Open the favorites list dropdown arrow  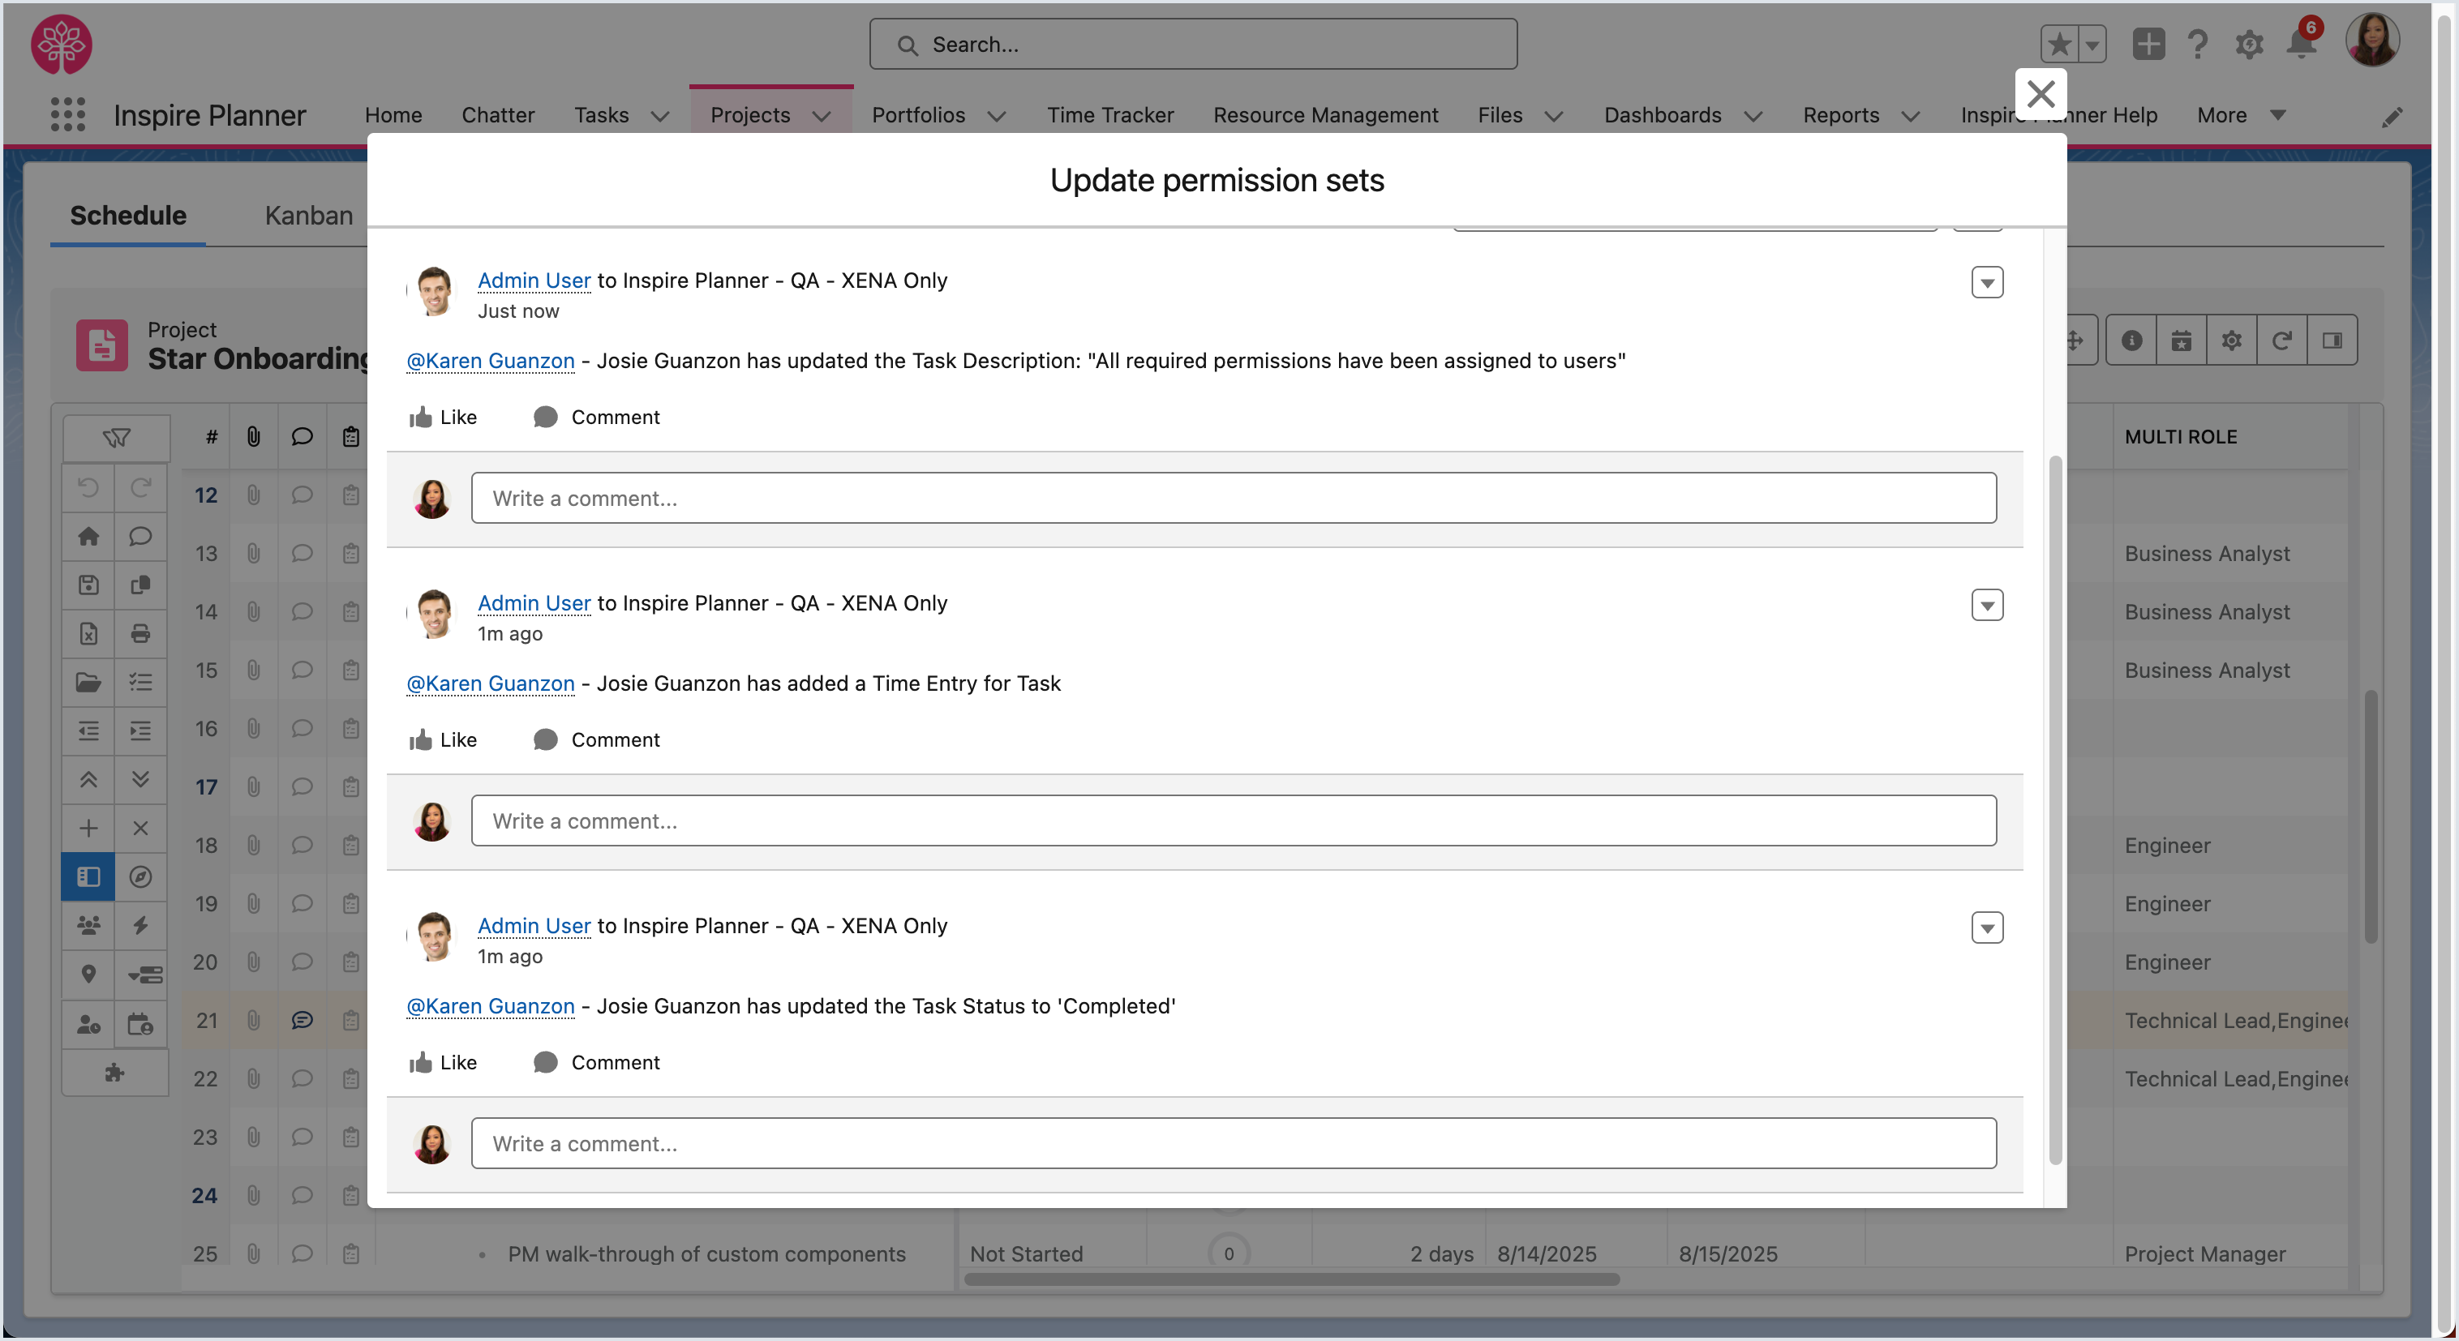2092,44
